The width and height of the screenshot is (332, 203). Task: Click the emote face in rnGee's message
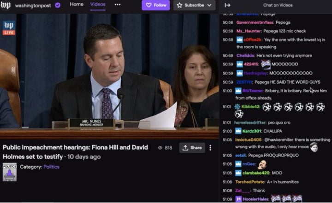pyautogui.click(x=262, y=164)
